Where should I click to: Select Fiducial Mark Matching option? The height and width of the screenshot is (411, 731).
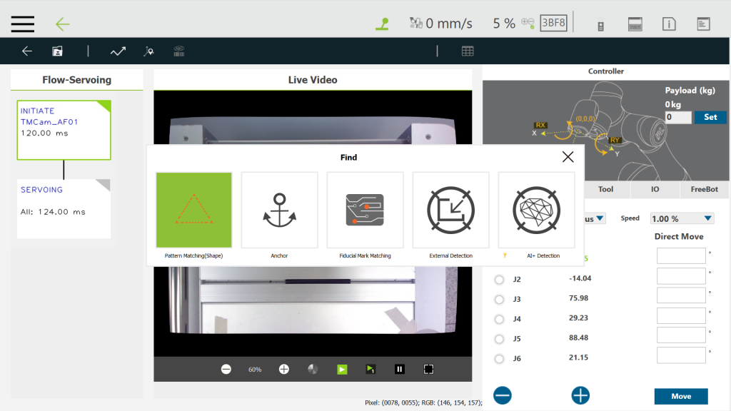[365, 210]
